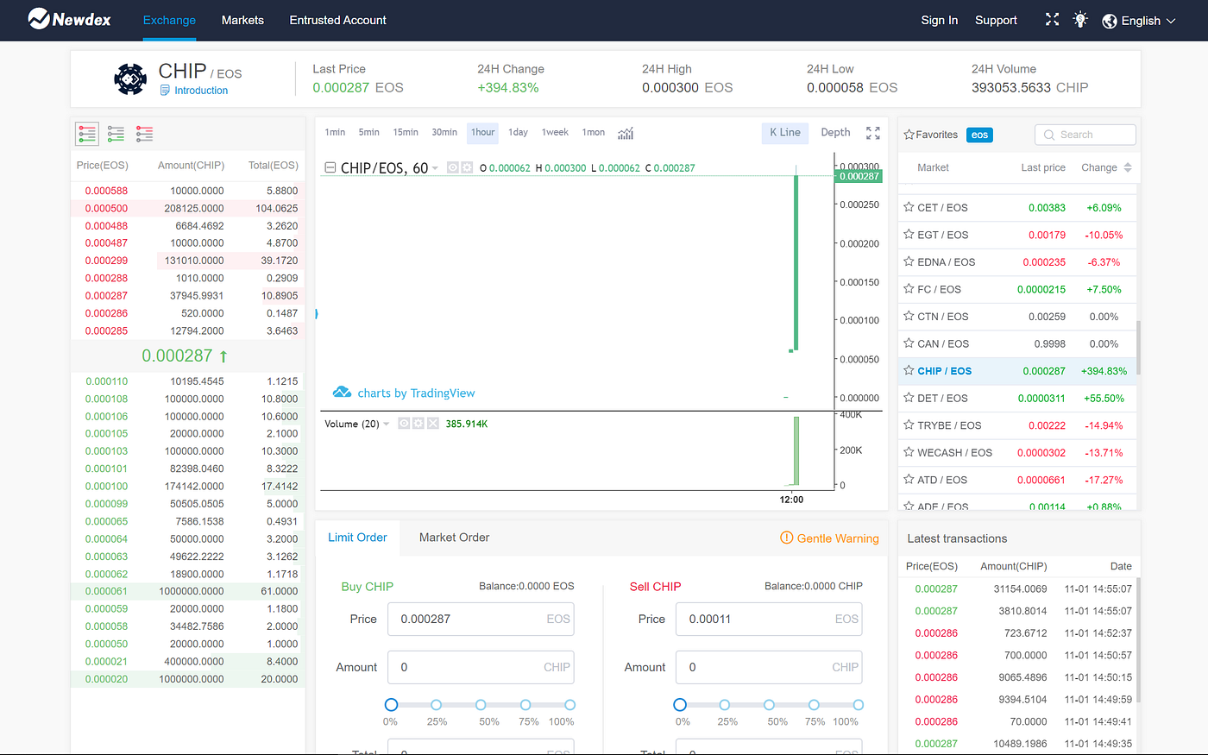The width and height of the screenshot is (1208, 755).
Task: Sort markets by Change column
Action: [x=1106, y=167]
